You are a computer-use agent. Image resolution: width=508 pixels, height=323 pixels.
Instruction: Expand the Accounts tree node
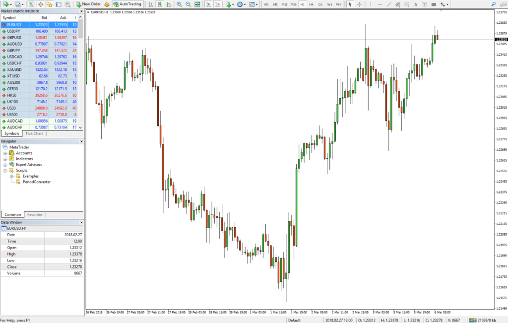[5, 153]
